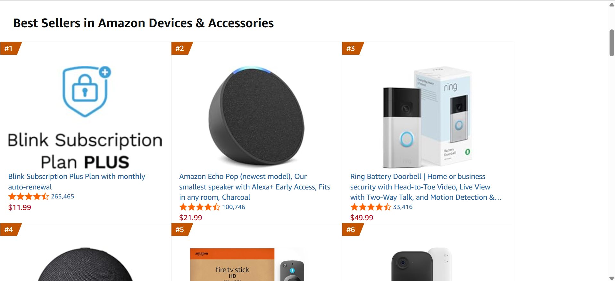The width and height of the screenshot is (615, 281).
Task: Open Amazon Echo Pop title link
Action: [x=255, y=187]
